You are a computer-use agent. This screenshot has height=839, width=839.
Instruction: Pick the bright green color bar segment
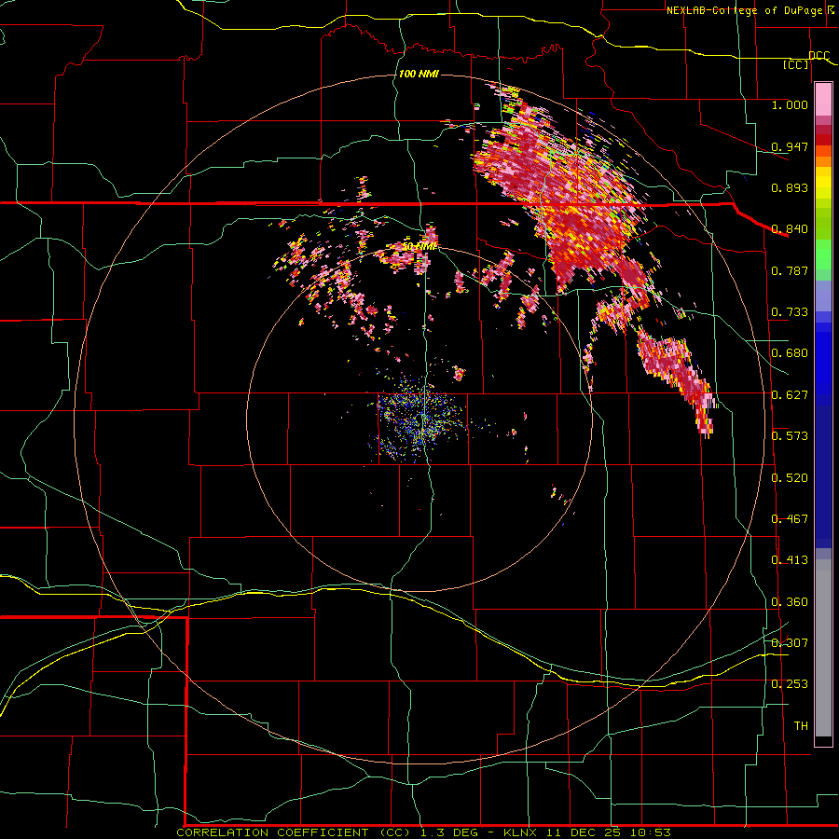click(x=823, y=254)
